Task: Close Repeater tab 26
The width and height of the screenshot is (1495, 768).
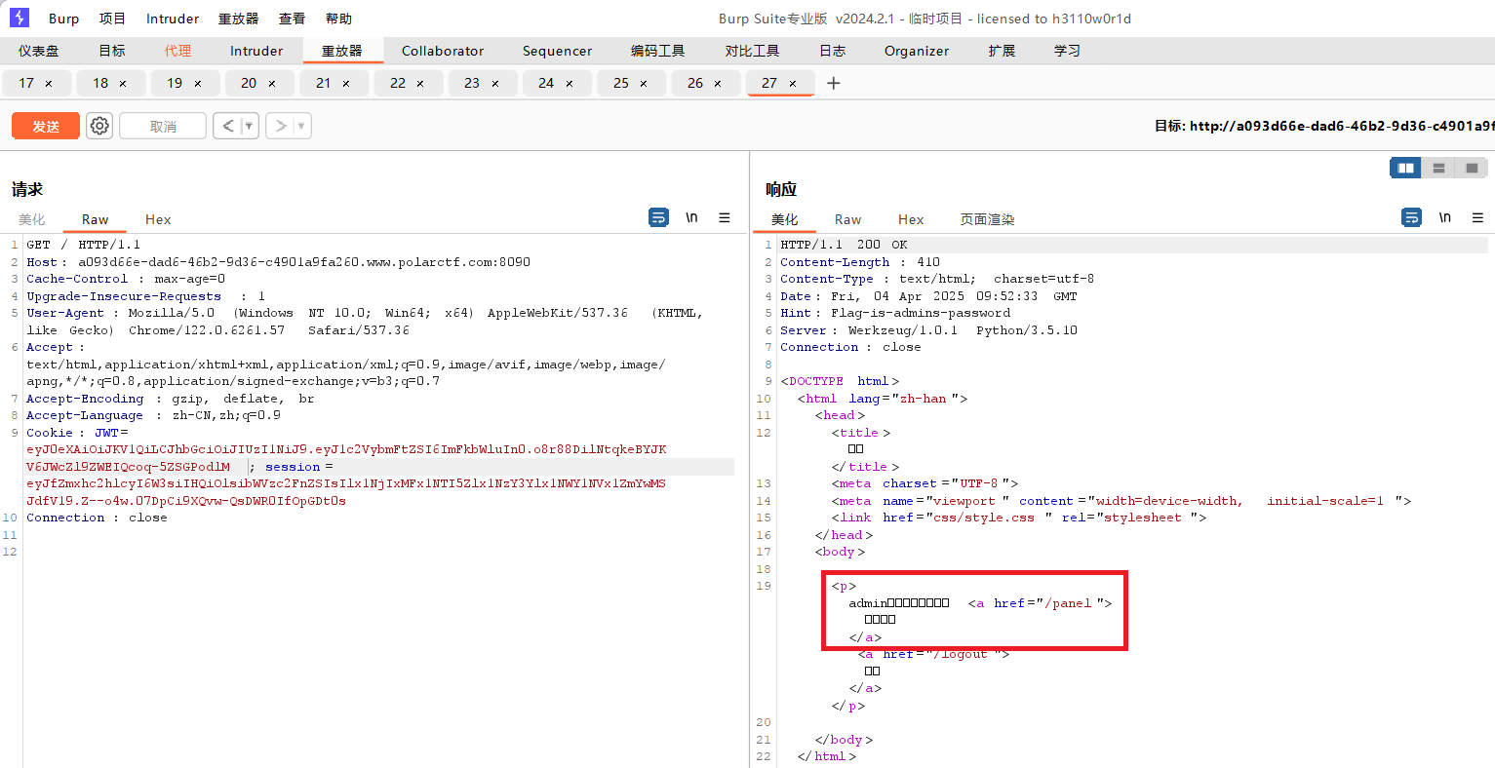Action: pyautogui.click(x=718, y=84)
